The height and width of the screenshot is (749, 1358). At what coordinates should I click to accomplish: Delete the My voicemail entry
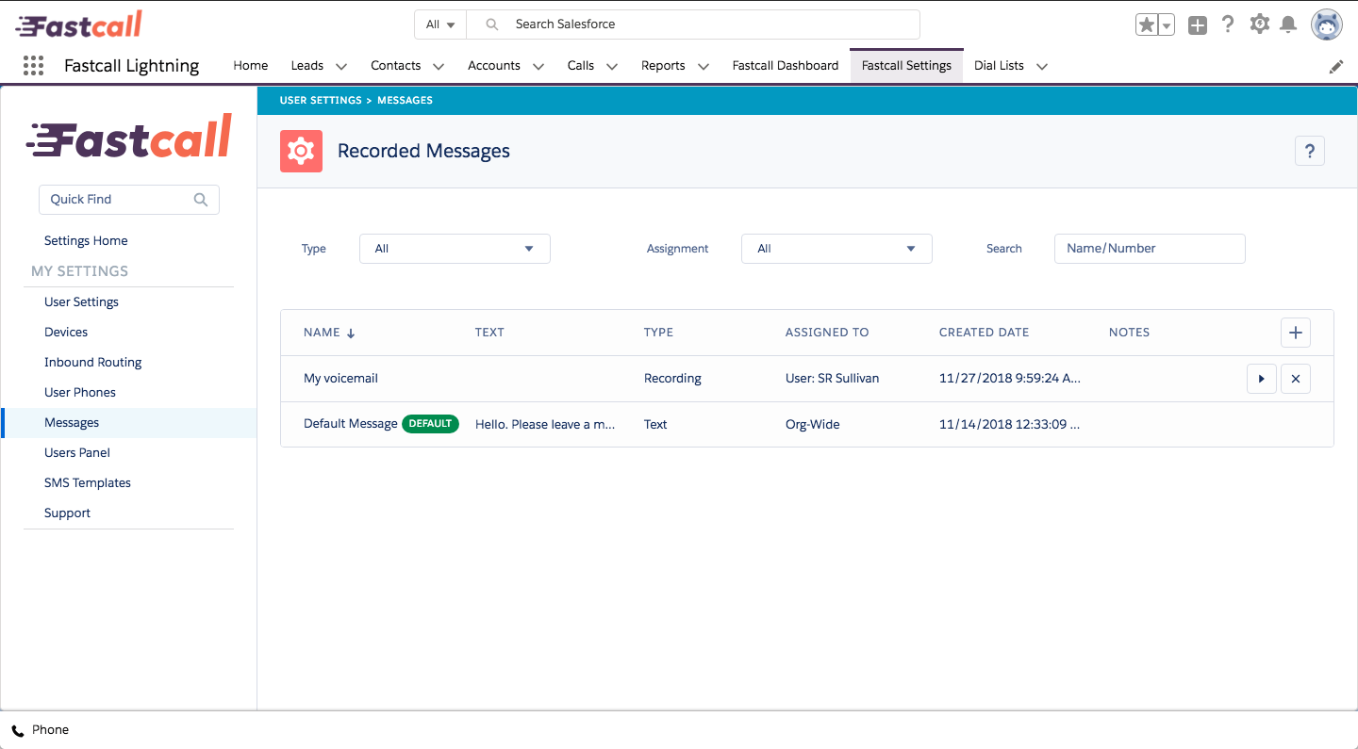coord(1295,378)
